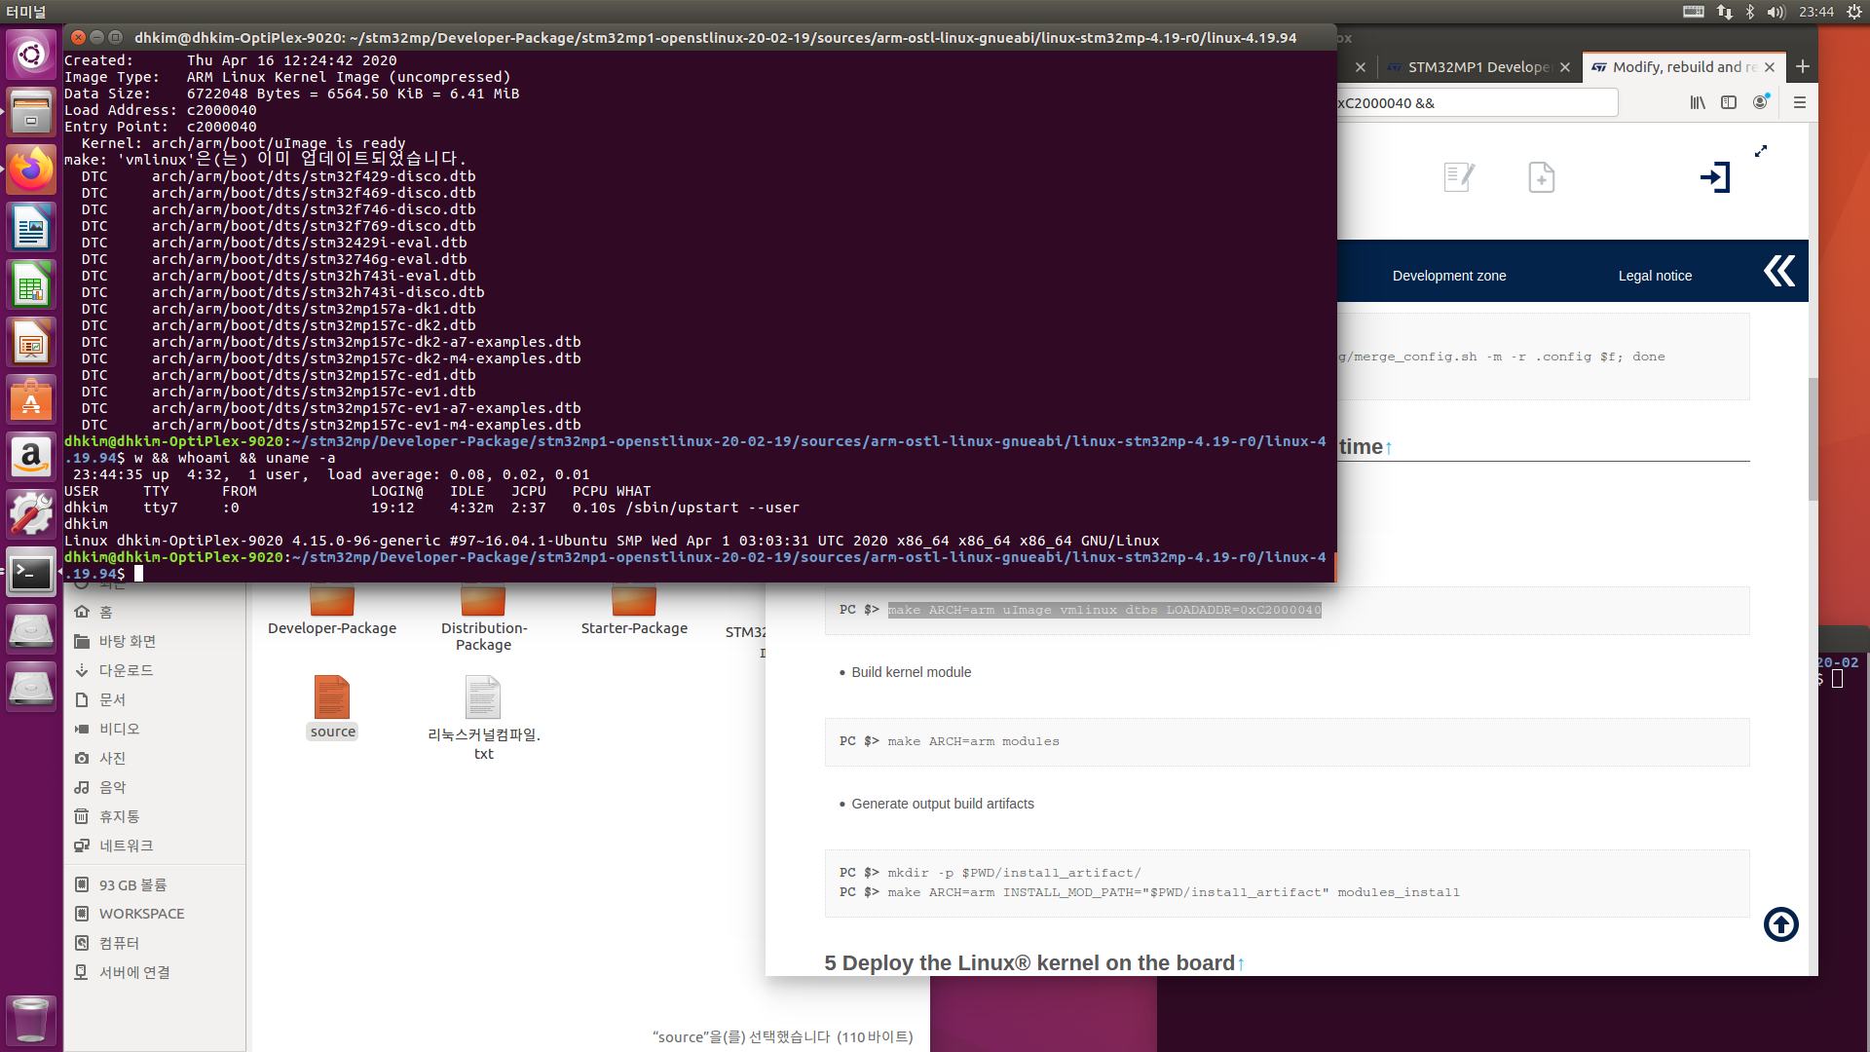1870x1052 pixels.
Task: Open the system power gear menu
Action: point(1854,12)
